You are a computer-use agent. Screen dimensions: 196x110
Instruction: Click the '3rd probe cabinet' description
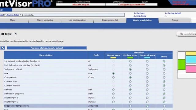pos(13,69)
